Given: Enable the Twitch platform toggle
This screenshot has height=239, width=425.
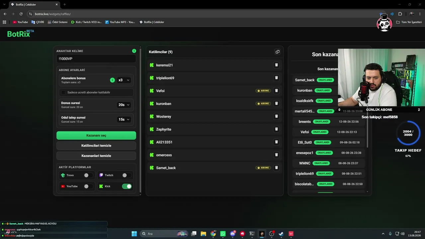Looking at the screenshot, I should [x=126, y=175].
